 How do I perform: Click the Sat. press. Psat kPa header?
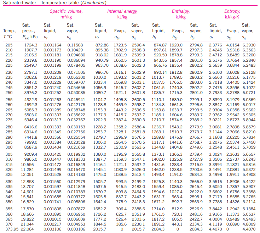coord(30,31)
